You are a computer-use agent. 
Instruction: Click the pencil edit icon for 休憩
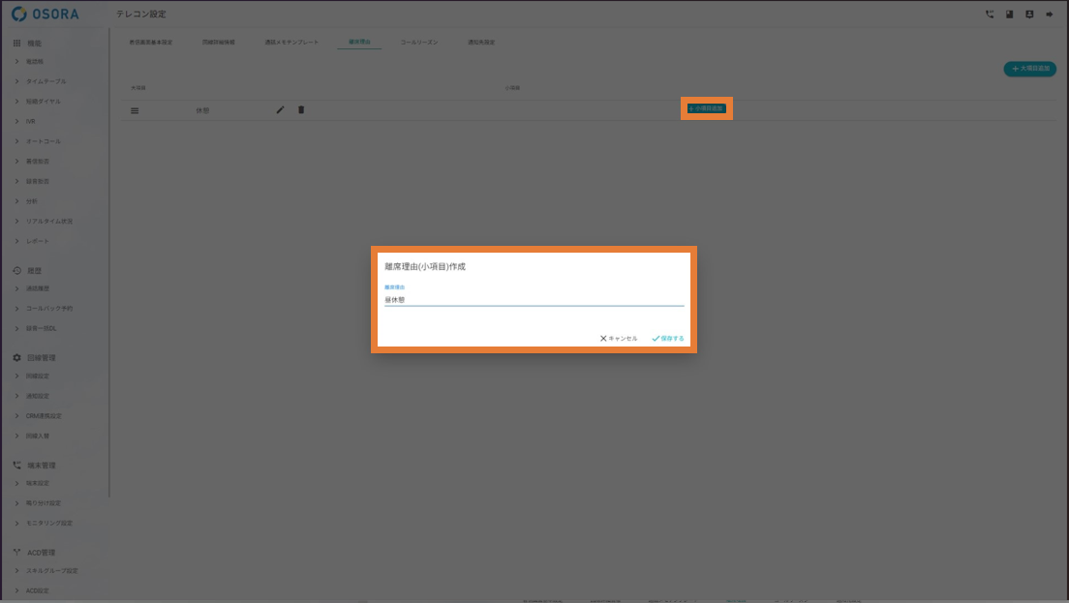click(x=280, y=110)
